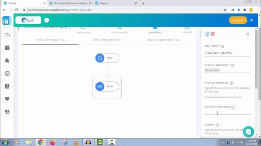Go to the Workflows step

coord(155,32)
